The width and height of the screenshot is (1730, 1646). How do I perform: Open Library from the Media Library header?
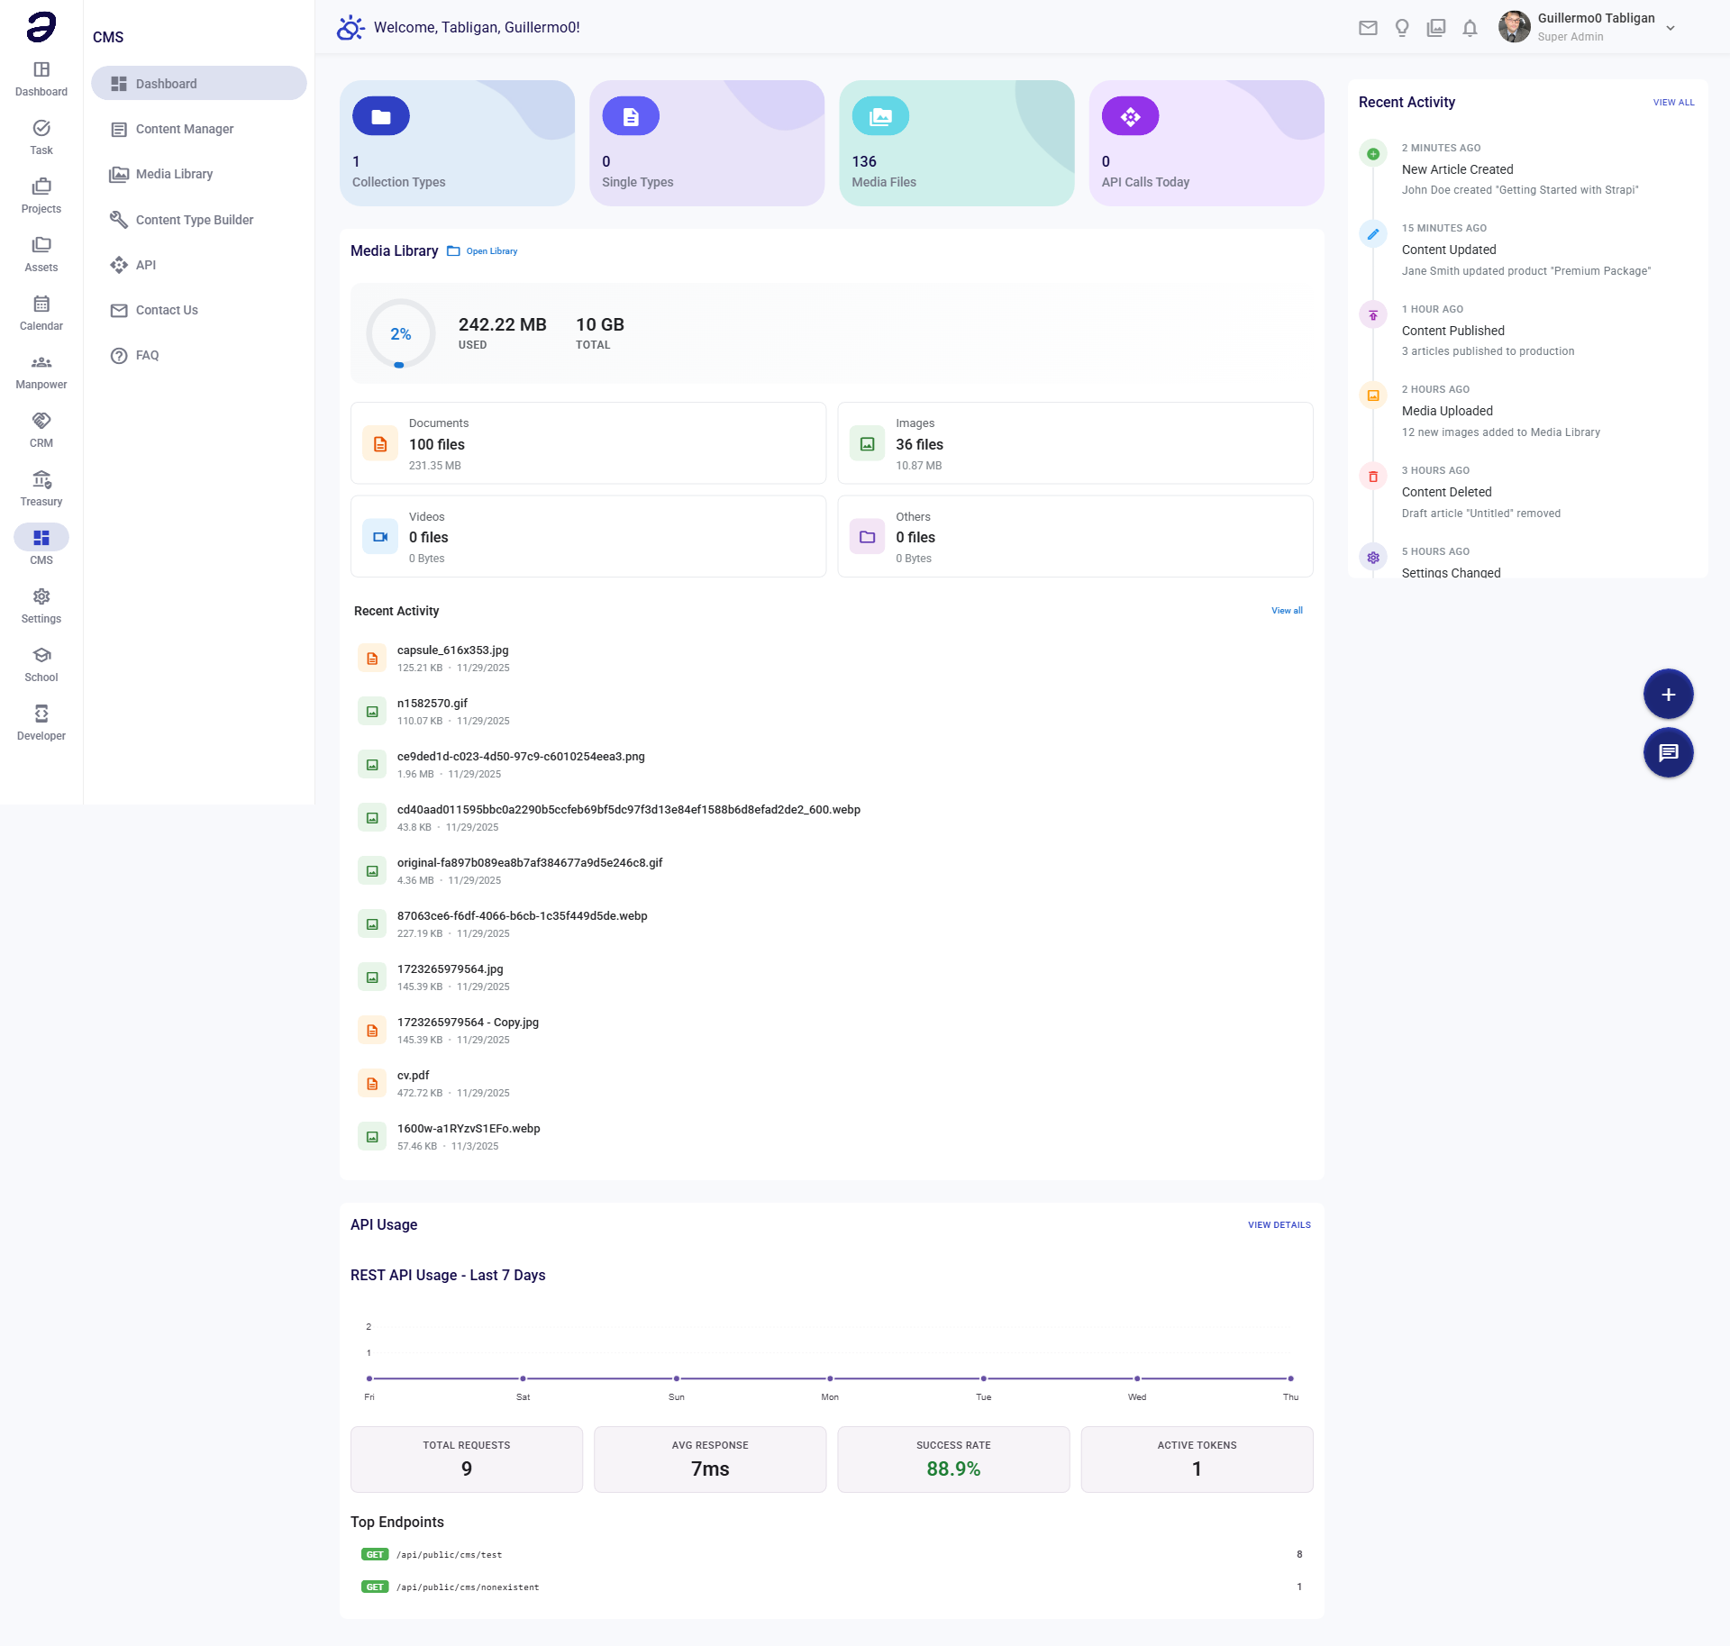[491, 250]
